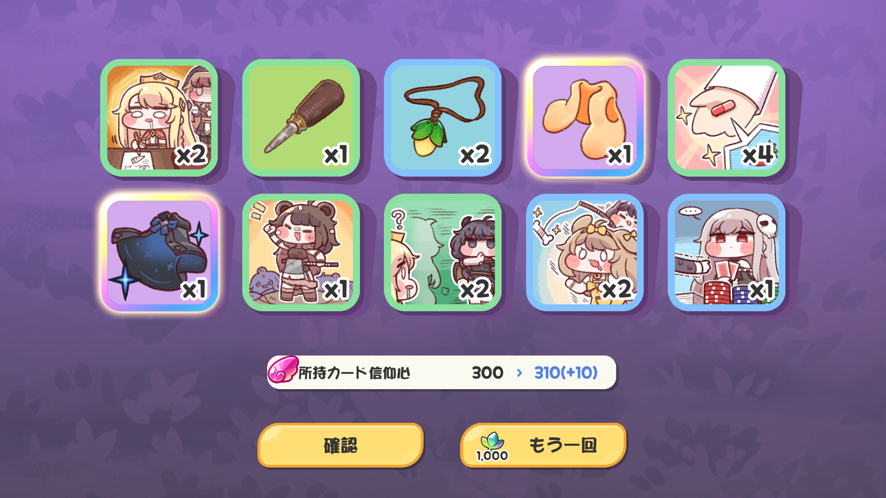886x498 pixels.
Task: Click the もう一回 draw again button
Action: click(x=543, y=445)
